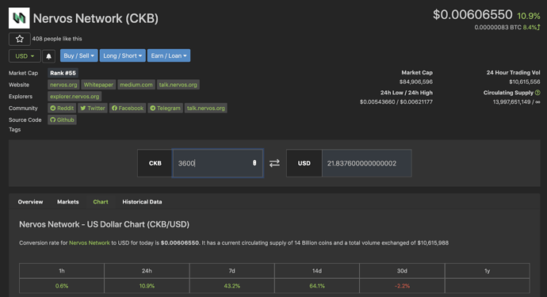Image resolution: width=547 pixels, height=297 pixels.
Task: Open talk.nervos.org in the Community row
Action: [x=206, y=108]
